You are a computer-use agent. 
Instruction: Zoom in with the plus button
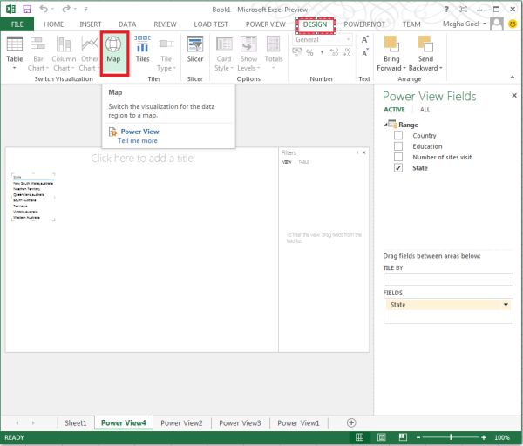click(484, 437)
